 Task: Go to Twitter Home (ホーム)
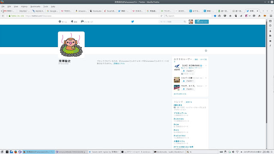tap(63, 22)
